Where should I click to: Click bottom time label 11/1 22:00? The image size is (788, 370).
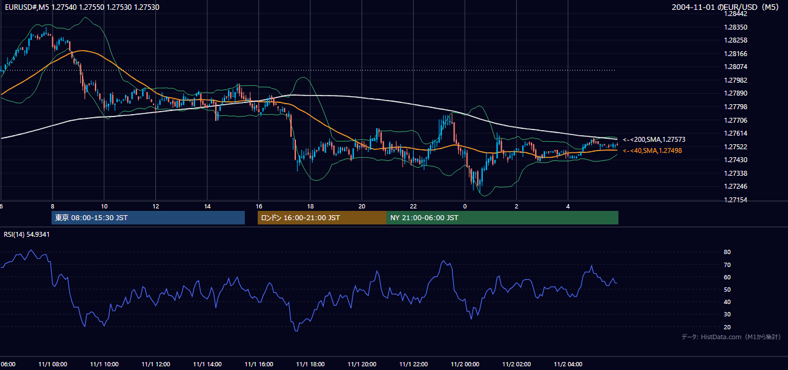coord(413,364)
